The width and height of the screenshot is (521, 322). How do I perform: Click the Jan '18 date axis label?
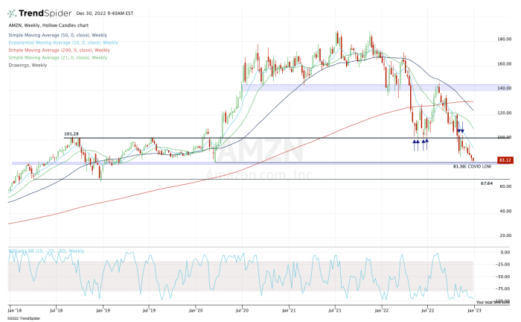(x=15, y=311)
